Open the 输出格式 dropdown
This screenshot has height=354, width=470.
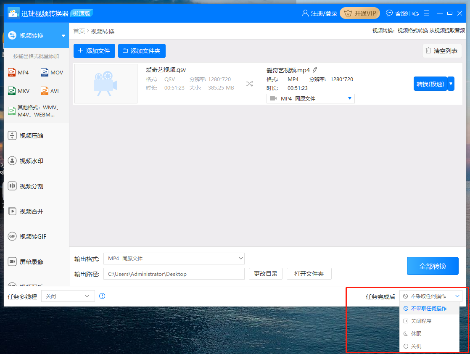[174, 259]
